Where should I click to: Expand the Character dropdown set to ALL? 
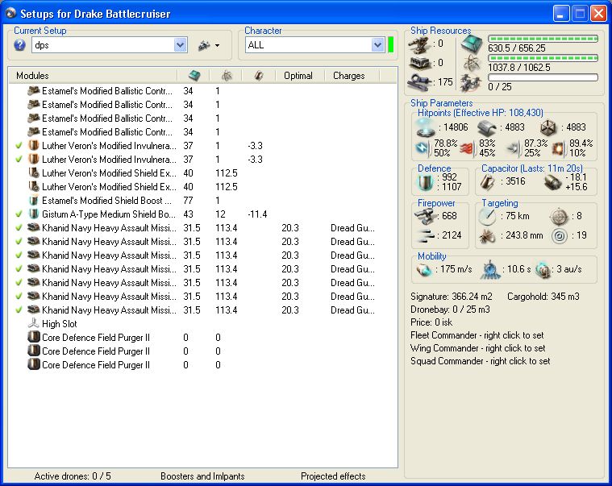tap(377, 46)
